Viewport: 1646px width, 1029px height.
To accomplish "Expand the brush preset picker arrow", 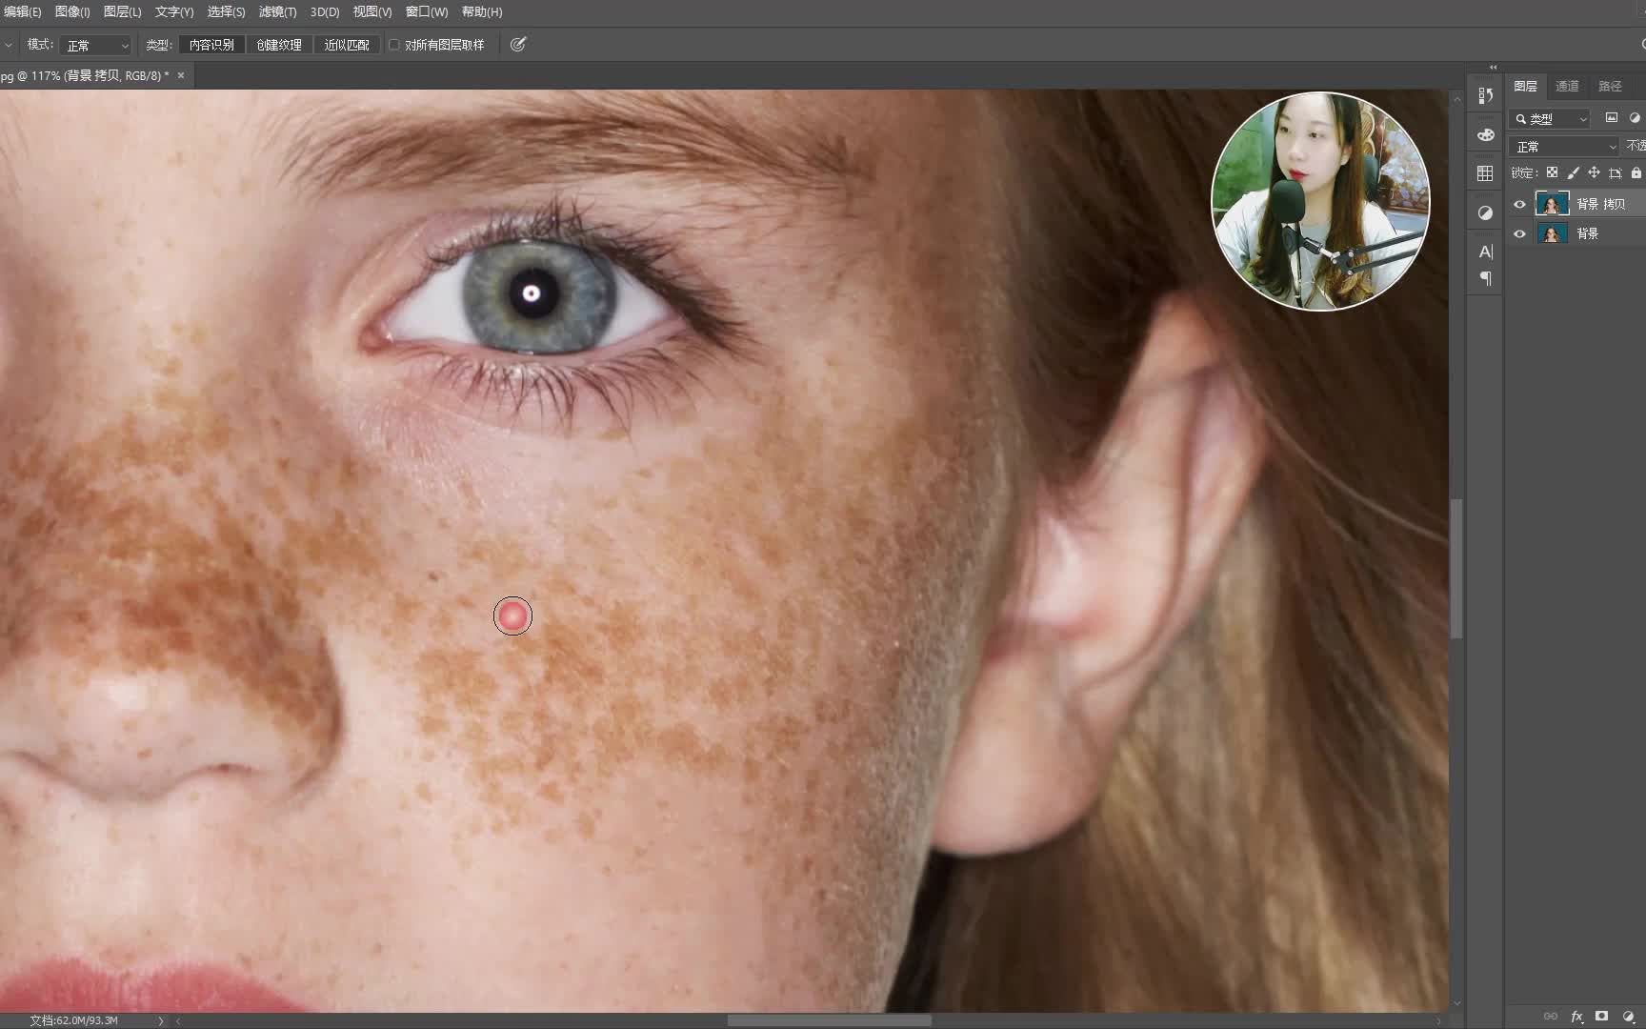I will [8, 45].
